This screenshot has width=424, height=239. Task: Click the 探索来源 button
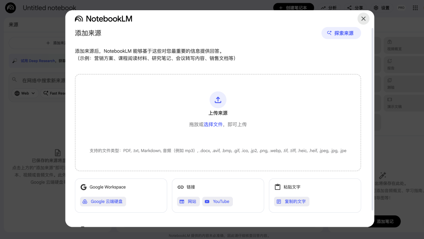click(341, 33)
